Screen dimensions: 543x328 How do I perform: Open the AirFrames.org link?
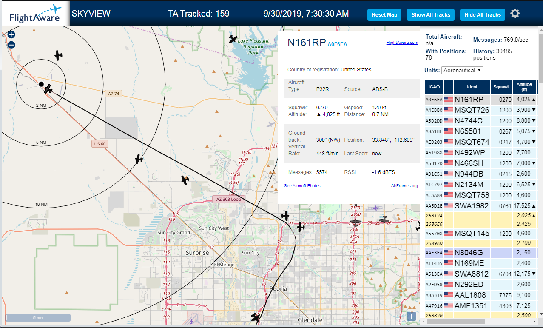404,186
